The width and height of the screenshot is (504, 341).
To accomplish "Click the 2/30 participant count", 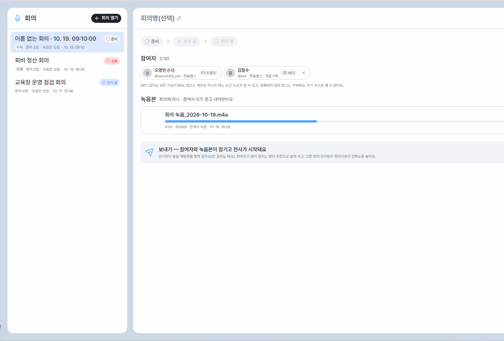I will pyautogui.click(x=164, y=59).
